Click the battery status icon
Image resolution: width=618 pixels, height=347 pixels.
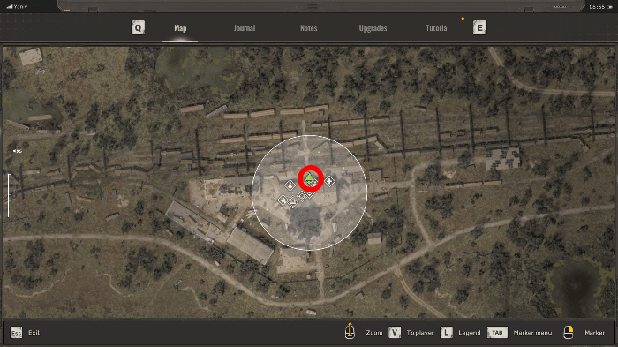point(611,7)
